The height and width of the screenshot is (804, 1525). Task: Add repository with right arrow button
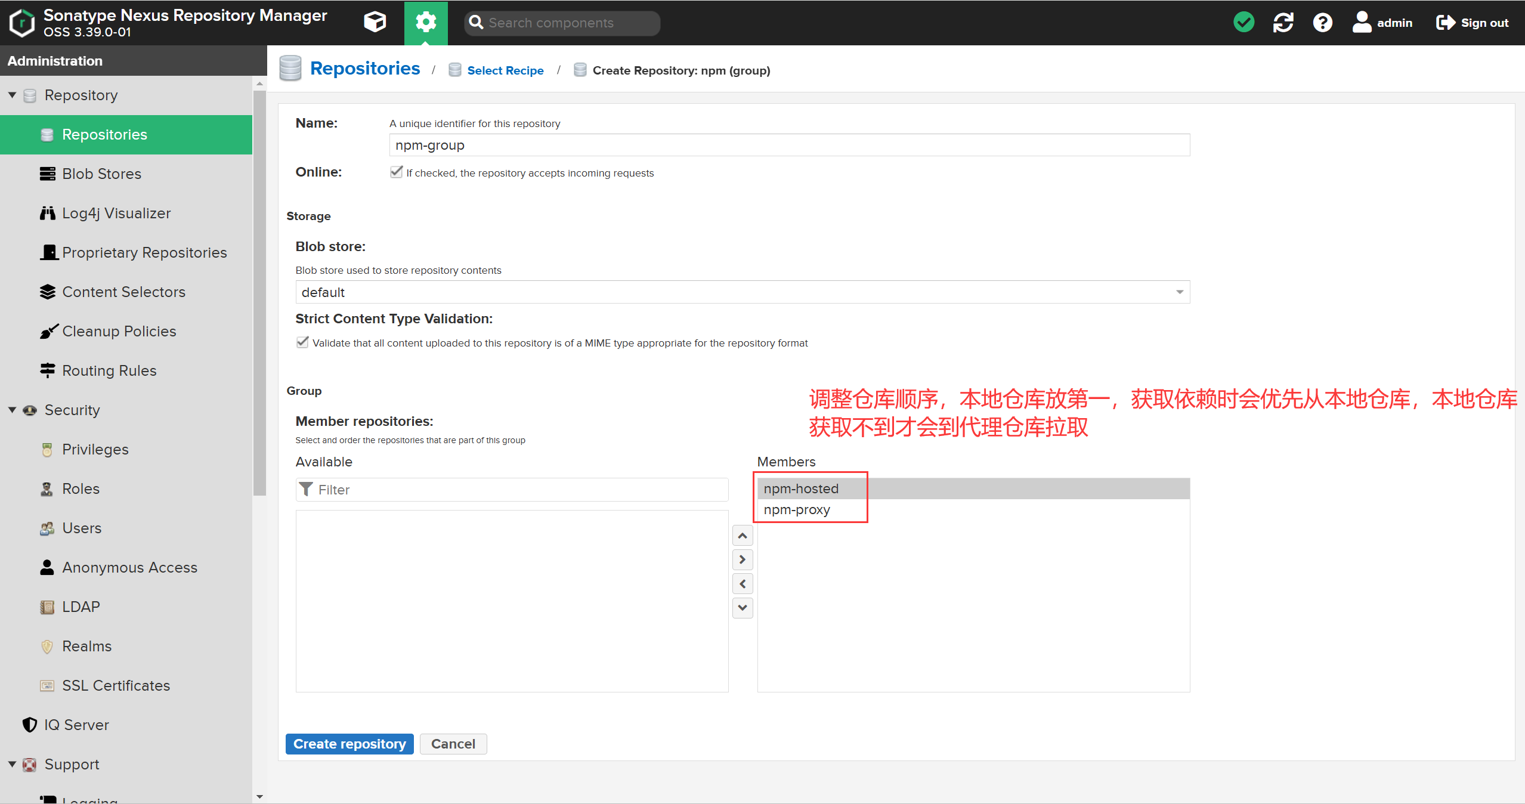pyautogui.click(x=743, y=559)
